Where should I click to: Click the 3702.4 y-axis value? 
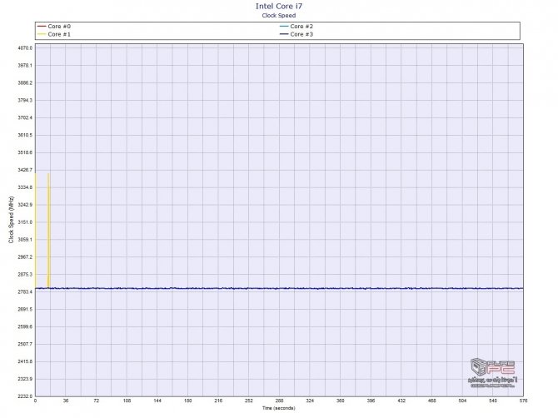tap(25, 117)
